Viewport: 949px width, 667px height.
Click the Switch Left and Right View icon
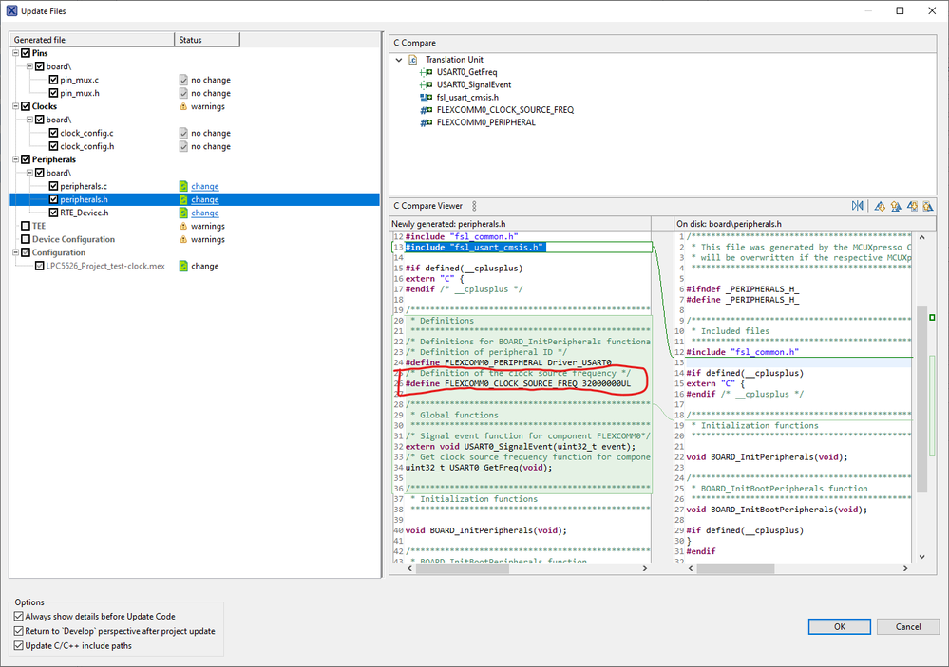tap(857, 206)
